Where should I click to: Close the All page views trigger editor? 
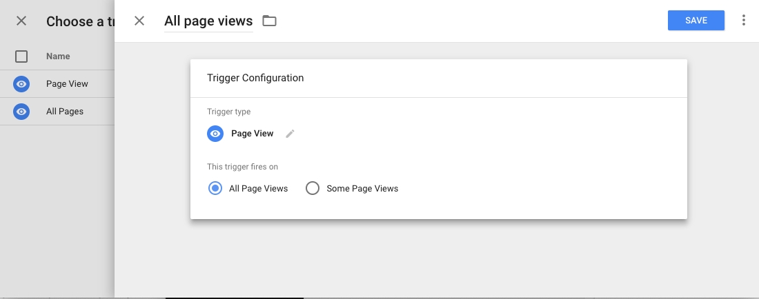[139, 21]
